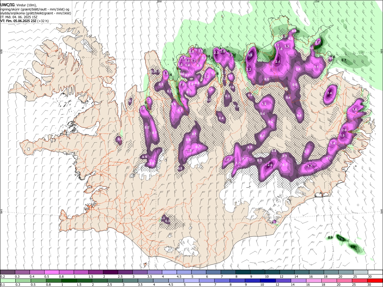Click the '0.2' label on the snow scale
The width and height of the screenshot is (383, 287).
coord(3,277)
